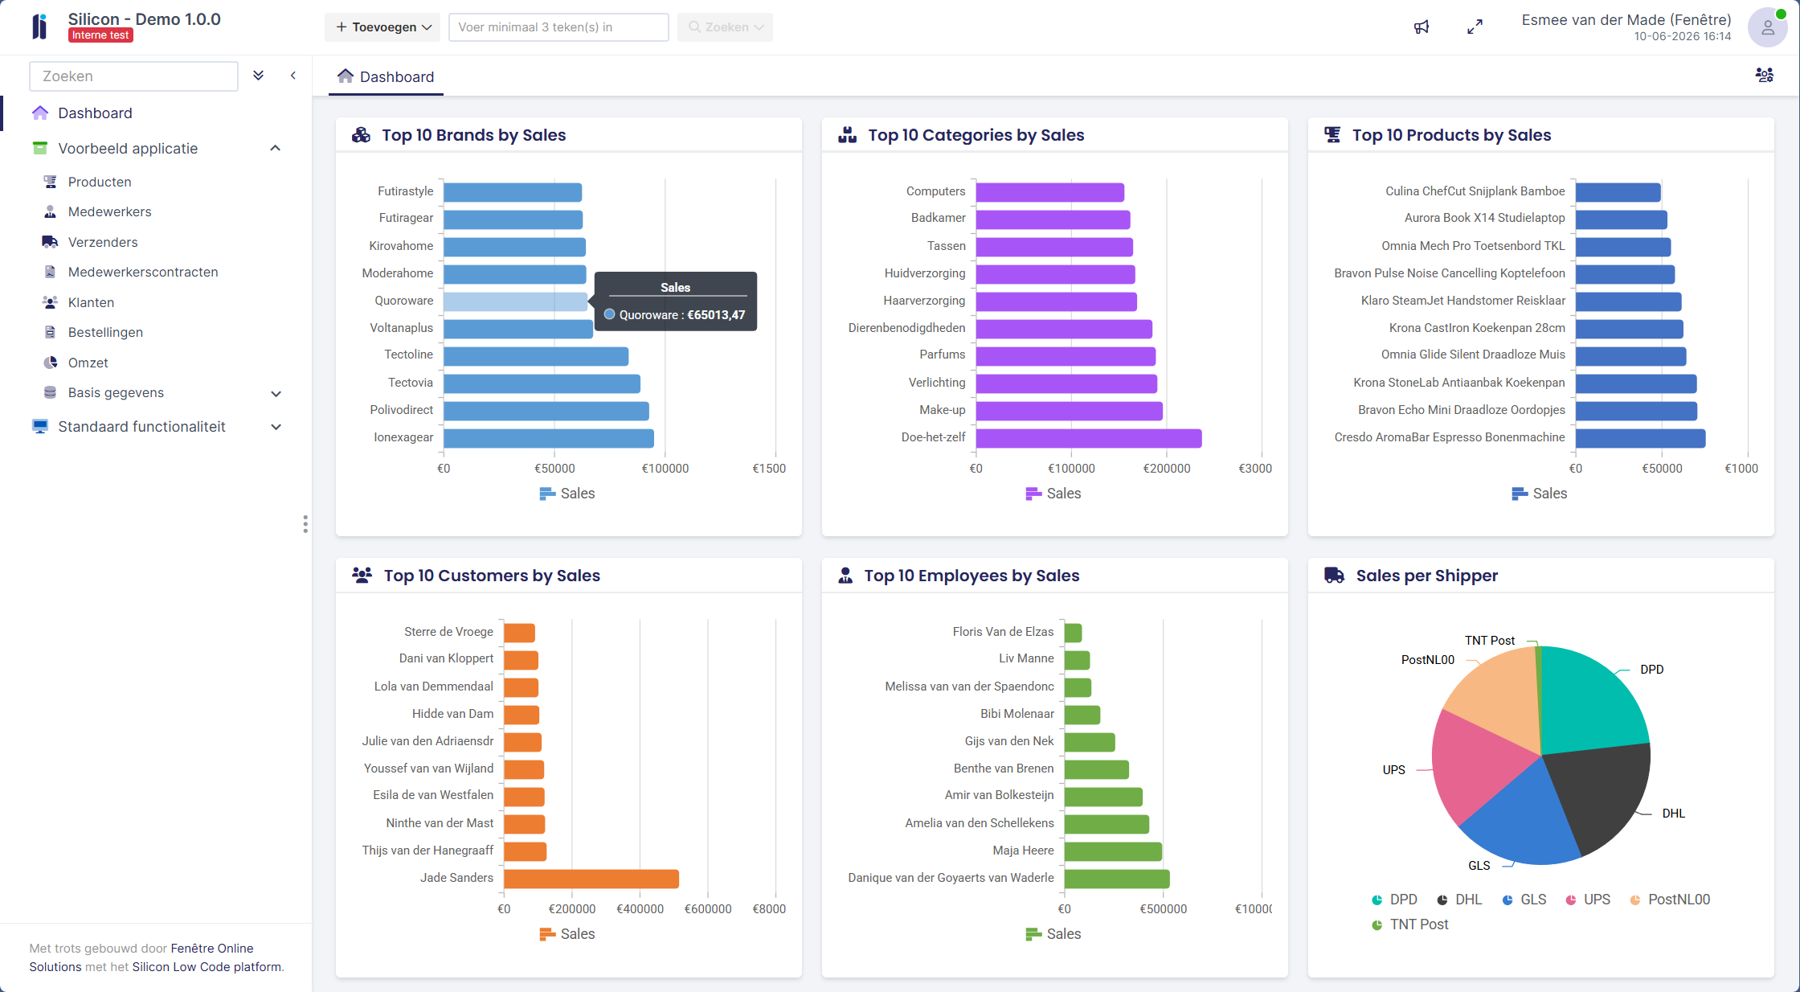Screen dimensions: 1800x992
Task: Expand the Standaard functionaliteit section
Action: (x=276, y=427)
